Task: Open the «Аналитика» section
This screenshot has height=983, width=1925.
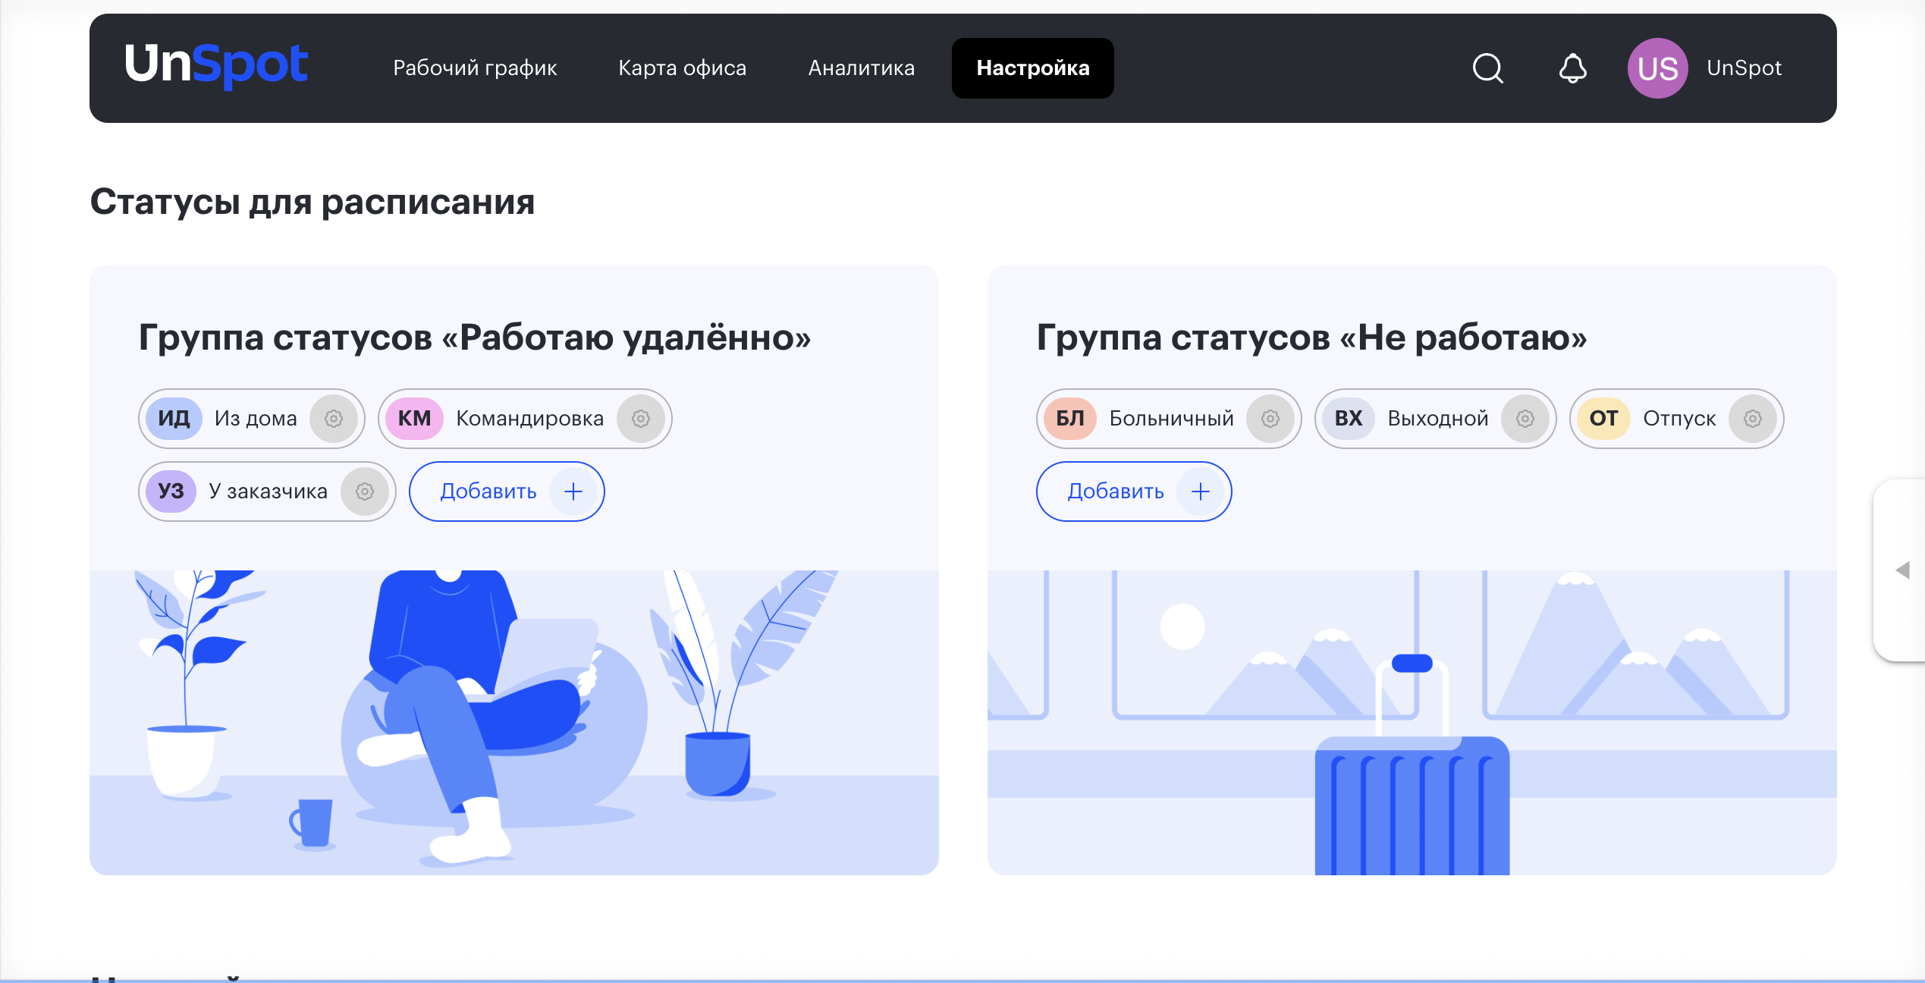Action: click(862, 68)
